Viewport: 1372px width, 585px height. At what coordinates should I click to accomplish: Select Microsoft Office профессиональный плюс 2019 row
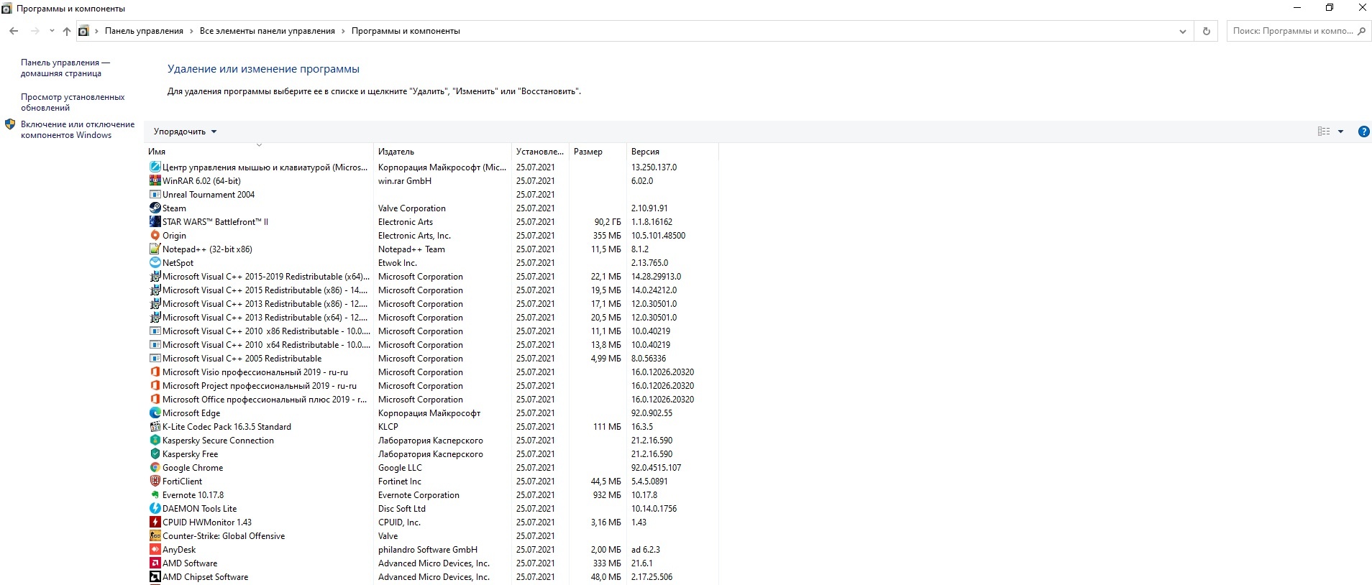click(431, 400)
